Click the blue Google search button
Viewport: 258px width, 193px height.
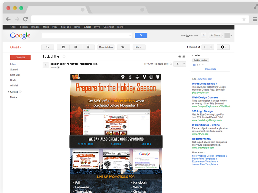(141, 35)
